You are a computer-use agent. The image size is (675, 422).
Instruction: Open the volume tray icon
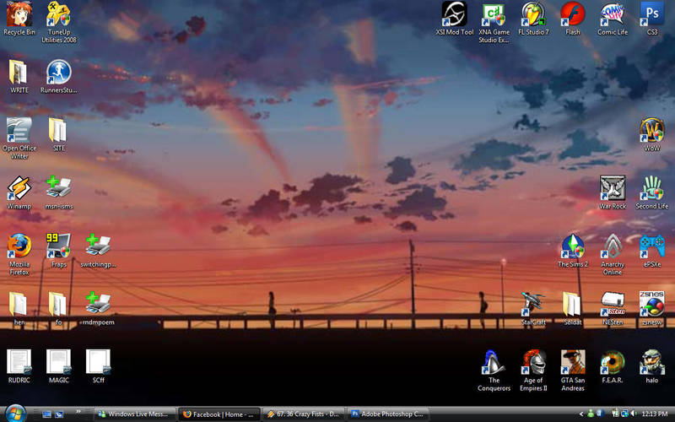point(634,414)
